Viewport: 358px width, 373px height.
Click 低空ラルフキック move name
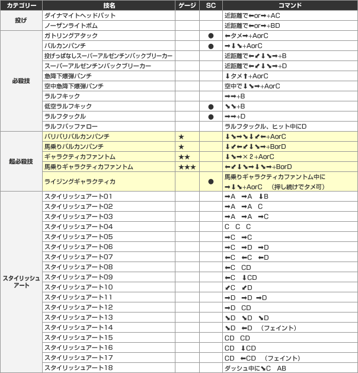pyautogui.click(x=68, y=106)
